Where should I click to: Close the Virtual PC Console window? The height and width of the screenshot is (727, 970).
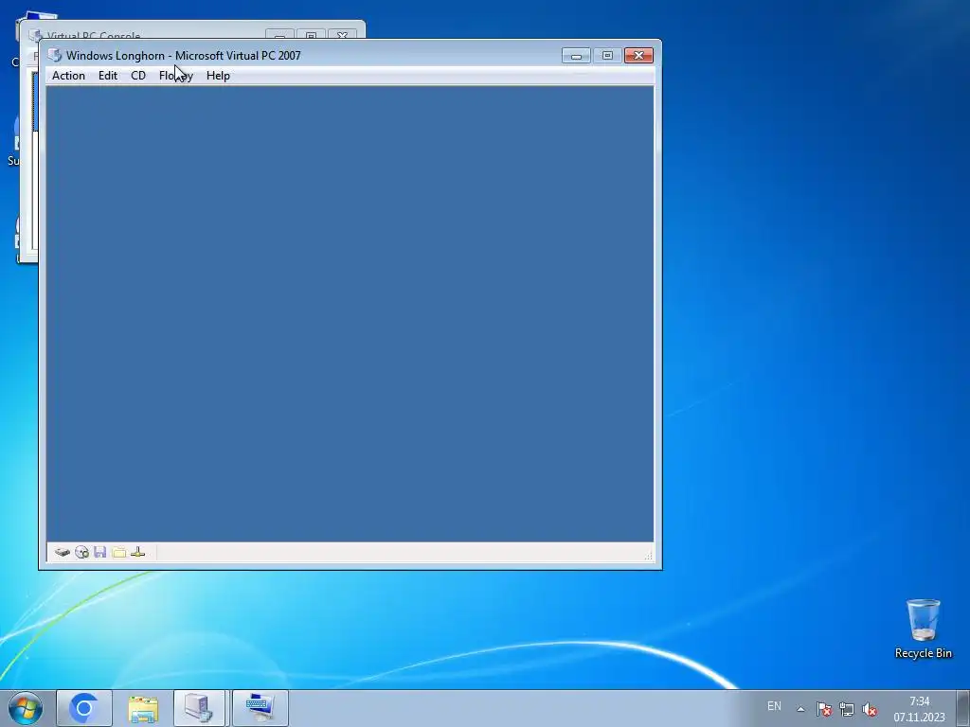[x=342, y=35]
